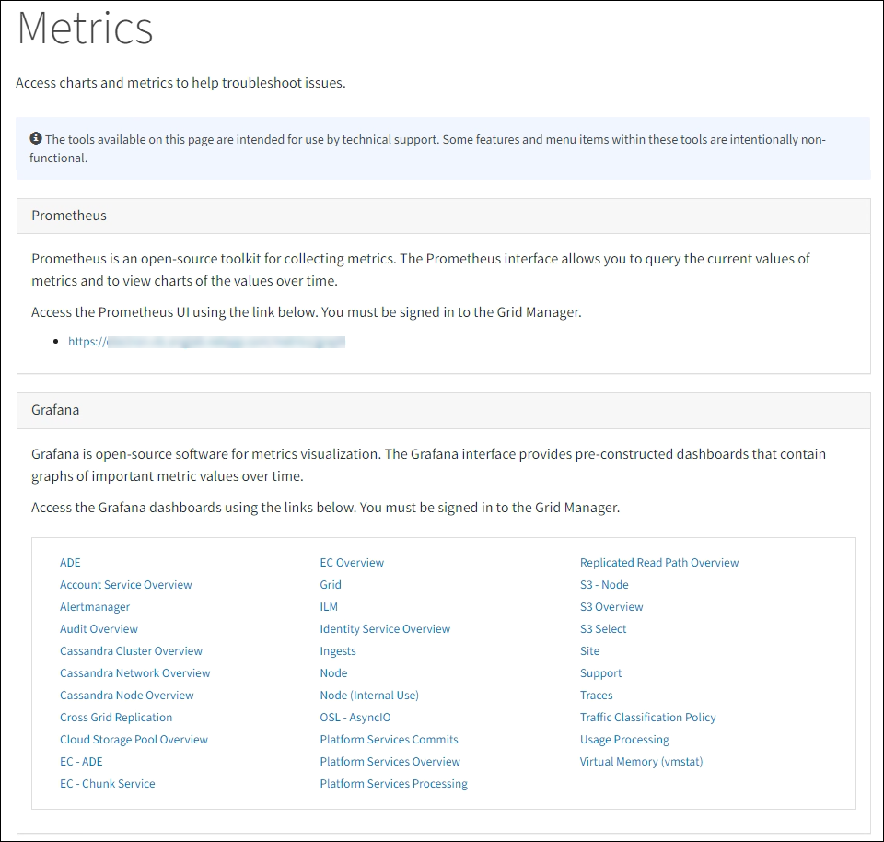Select the Node (Internal Use) link
This screenshot has height=842, width=884.
click(x=369, y=696)
